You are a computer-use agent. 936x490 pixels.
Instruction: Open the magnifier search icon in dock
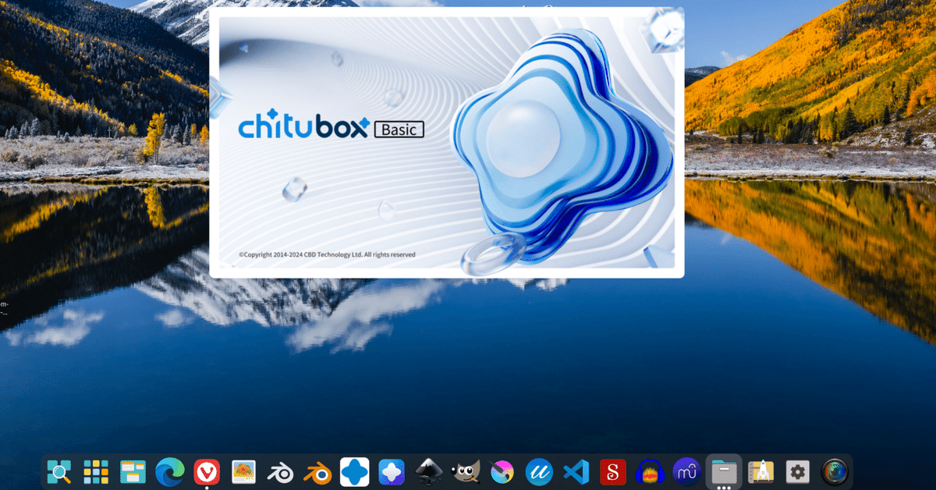[x=58, y=471]
